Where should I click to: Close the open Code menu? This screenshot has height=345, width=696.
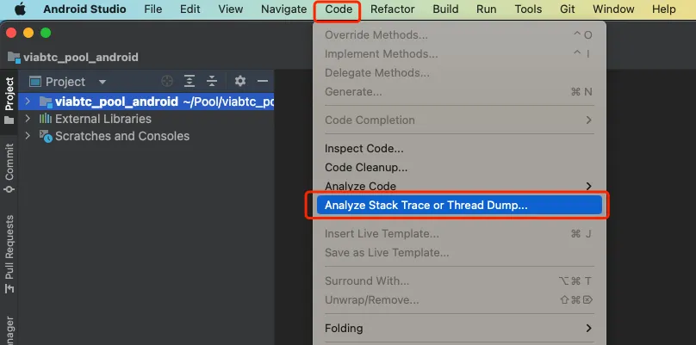pos(339,9)
